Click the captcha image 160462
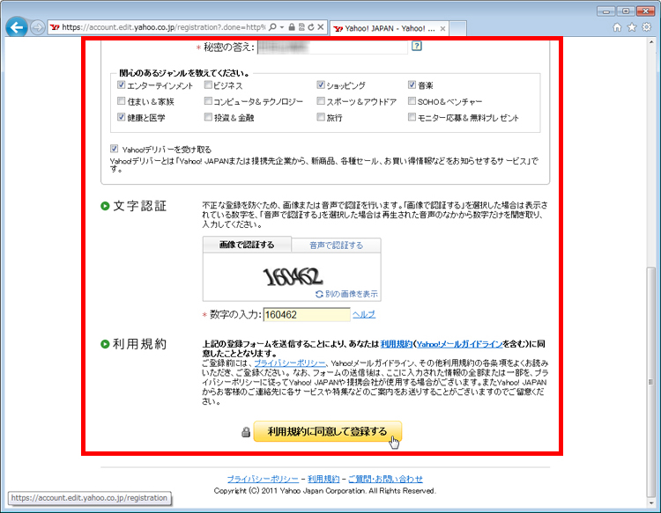 pyautogui.click(x=293, y=276)
